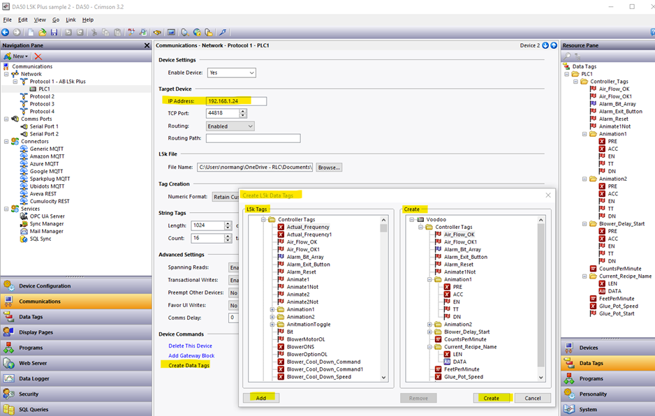655x416 pixels.
Task: Click the redo toolbar icon
Action: click(80, 32)
